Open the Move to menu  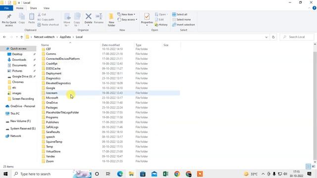[67, 20]
